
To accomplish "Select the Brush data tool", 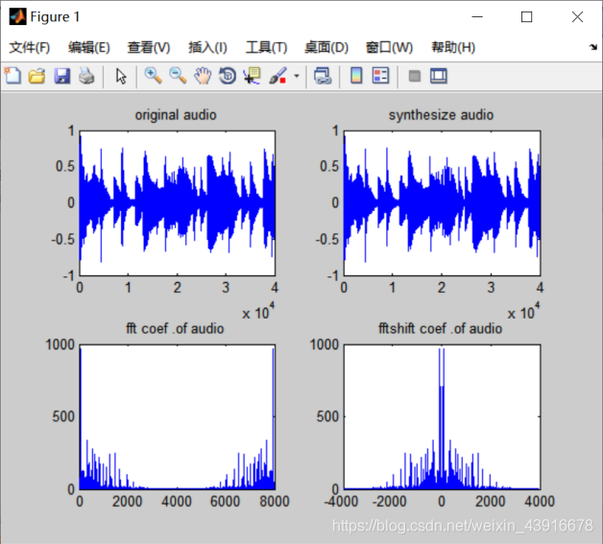I will tap(277, 76).
